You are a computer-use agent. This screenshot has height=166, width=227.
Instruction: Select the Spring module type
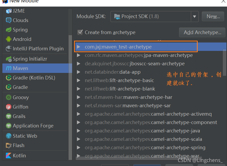pyautogui.click(x=35, y=30)
